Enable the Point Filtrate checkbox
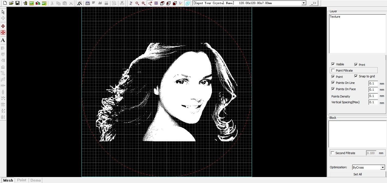The width and height of the screenshot is (387, 183). click(333, 71)
